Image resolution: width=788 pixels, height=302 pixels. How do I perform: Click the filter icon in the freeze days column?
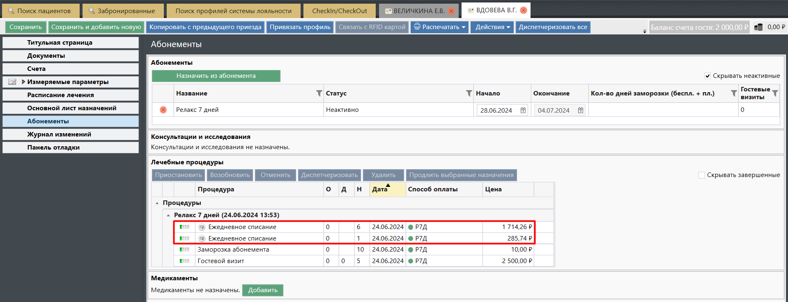click(x=733, y=93)
